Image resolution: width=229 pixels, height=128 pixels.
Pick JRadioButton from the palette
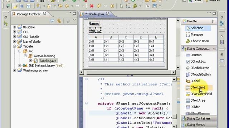click(198, 68)
